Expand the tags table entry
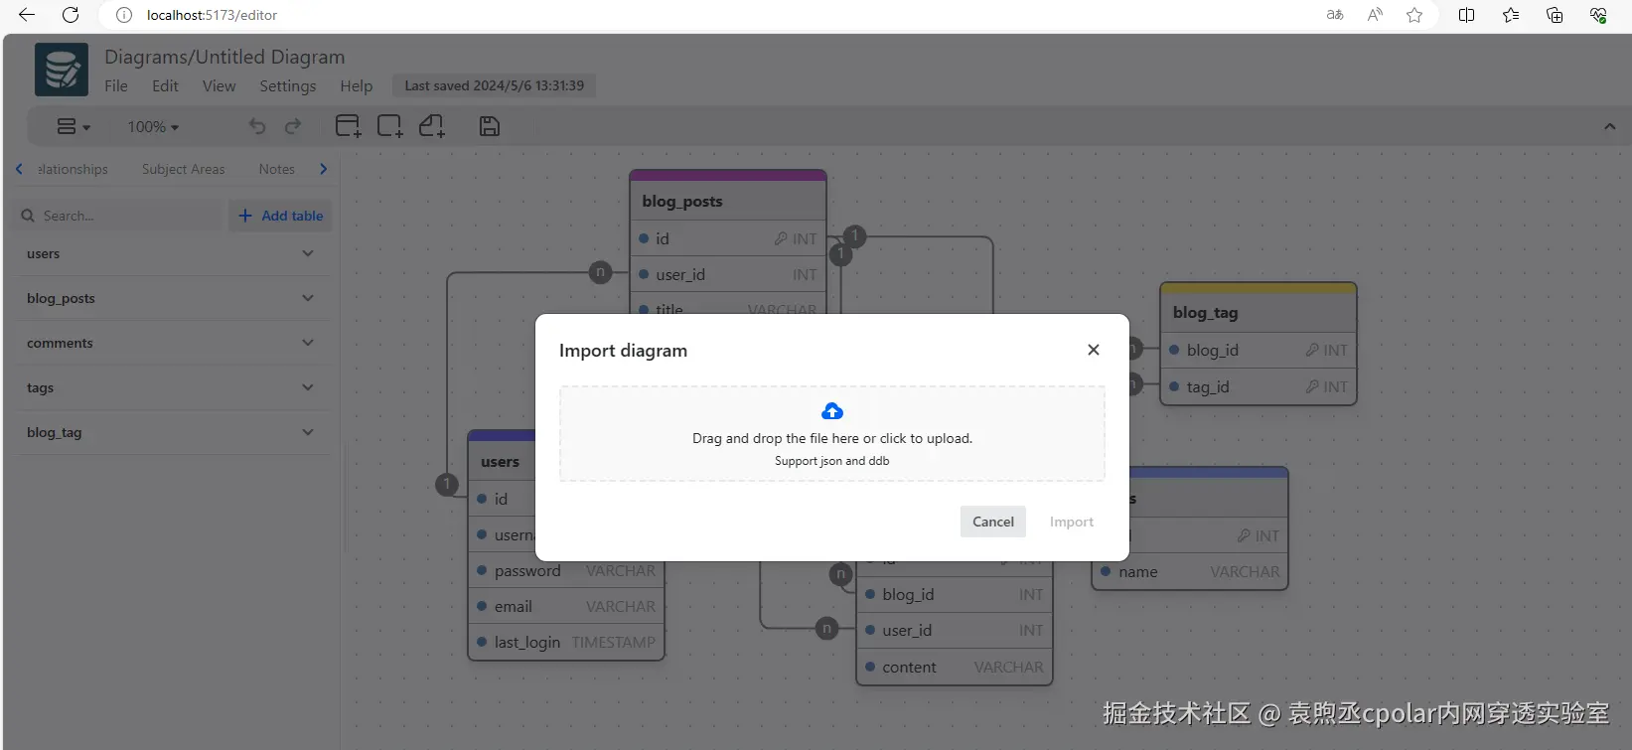The image size is (1632, 750). point(308,387)
